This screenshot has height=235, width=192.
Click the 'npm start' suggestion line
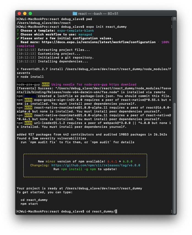[29, 204]
